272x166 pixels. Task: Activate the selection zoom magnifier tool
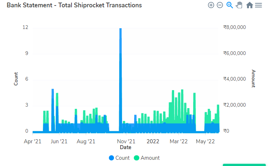229,5
